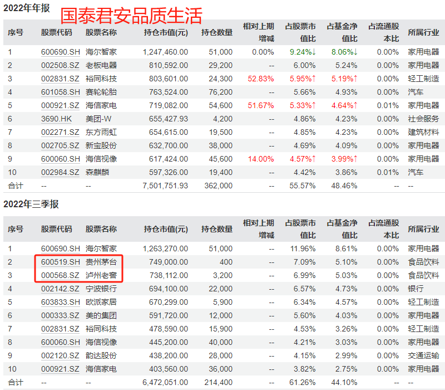Viewport: 445px width, 390px height.
Task: Select stock name 韵达股份
Action: tap(101, 355)
